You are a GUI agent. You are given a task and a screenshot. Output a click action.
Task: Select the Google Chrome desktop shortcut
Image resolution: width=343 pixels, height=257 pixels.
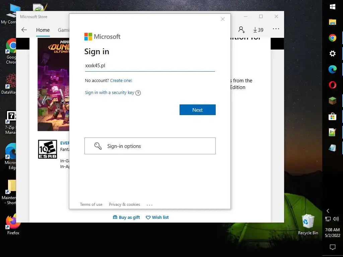pyautogui.click(x=11, y=51)
